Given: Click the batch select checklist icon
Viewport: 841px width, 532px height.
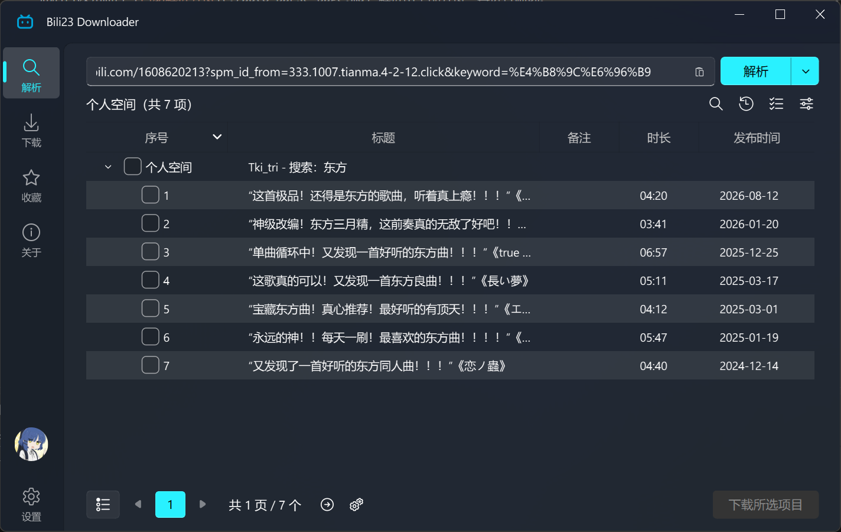Looking at the screenshot, I should 776,104.
